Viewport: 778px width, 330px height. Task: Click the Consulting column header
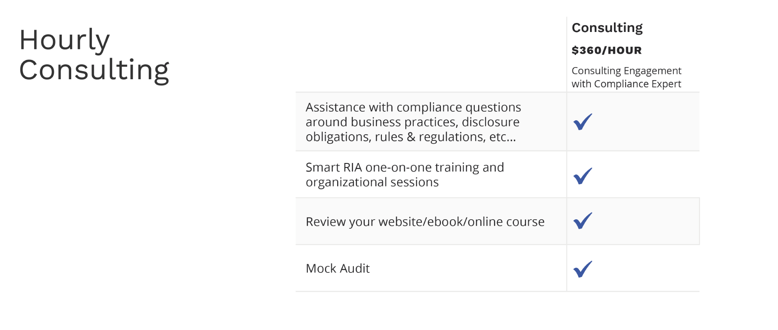pyautogui.click(x=607, y=28)
